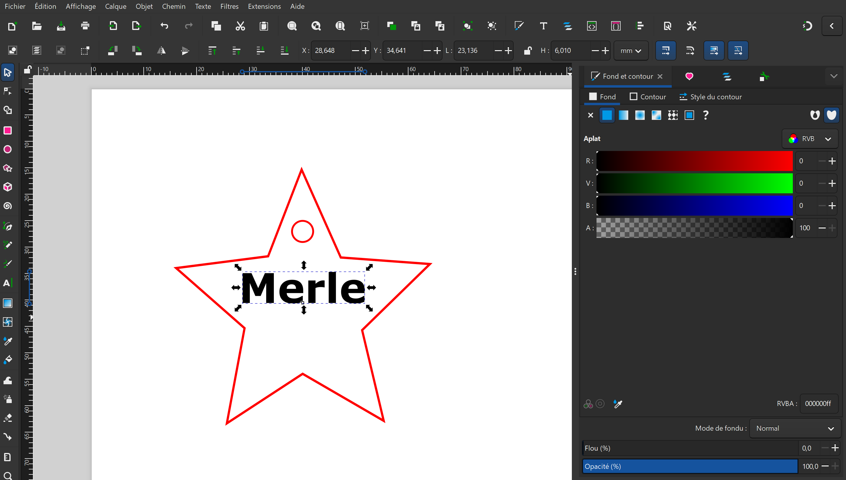Select the Star and polygon tool
This screenshot has height=480, width=846.
(x=7, y=168)
